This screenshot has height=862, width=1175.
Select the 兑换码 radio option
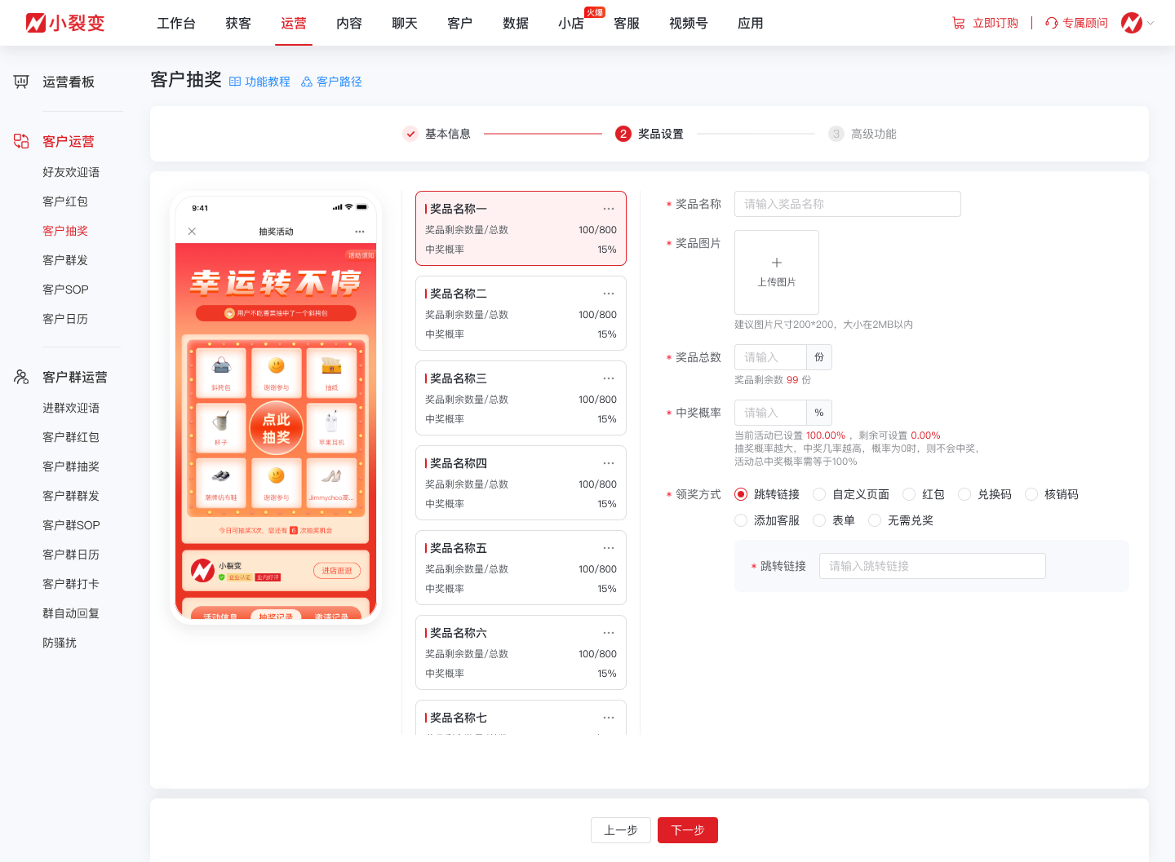(x=964, y=494)
